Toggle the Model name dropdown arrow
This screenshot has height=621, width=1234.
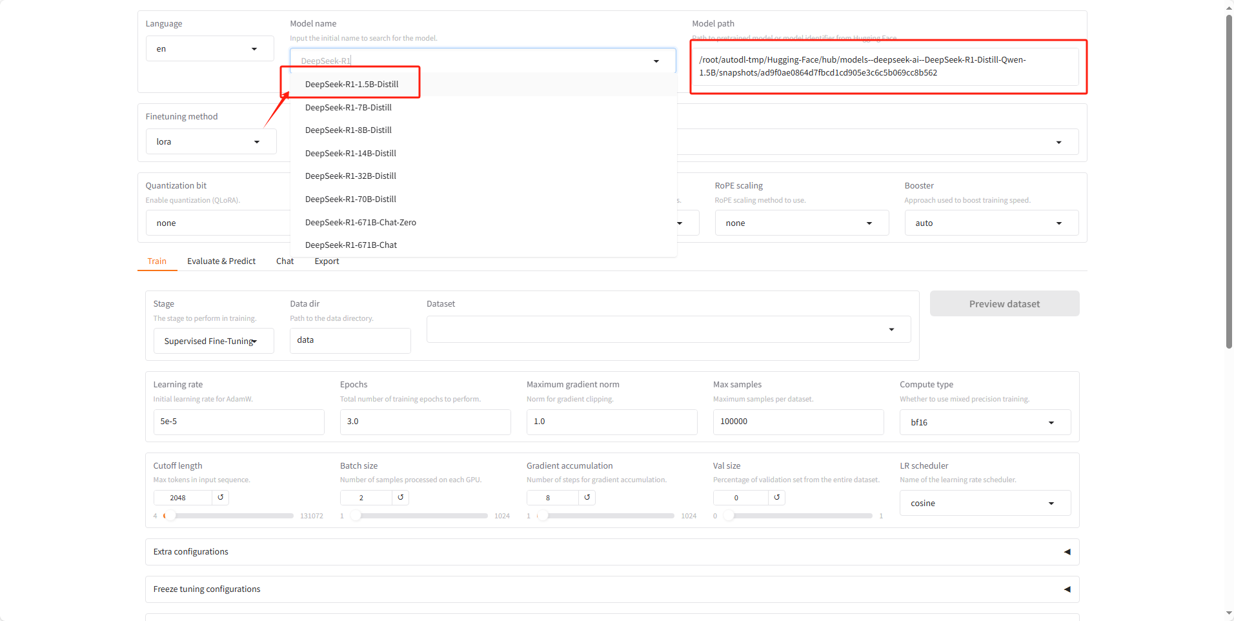tap(656, 61)
